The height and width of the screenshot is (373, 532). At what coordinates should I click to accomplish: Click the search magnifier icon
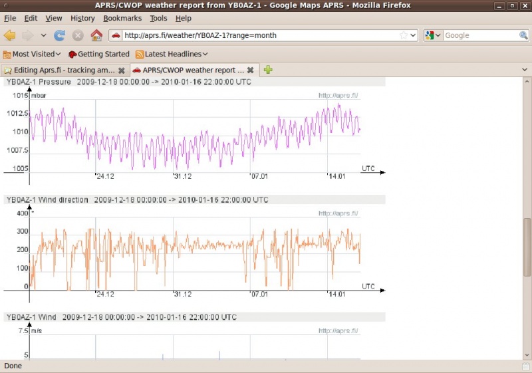(x=524, y=35)
